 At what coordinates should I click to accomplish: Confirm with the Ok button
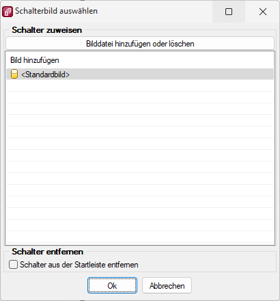tap(112, 285)
